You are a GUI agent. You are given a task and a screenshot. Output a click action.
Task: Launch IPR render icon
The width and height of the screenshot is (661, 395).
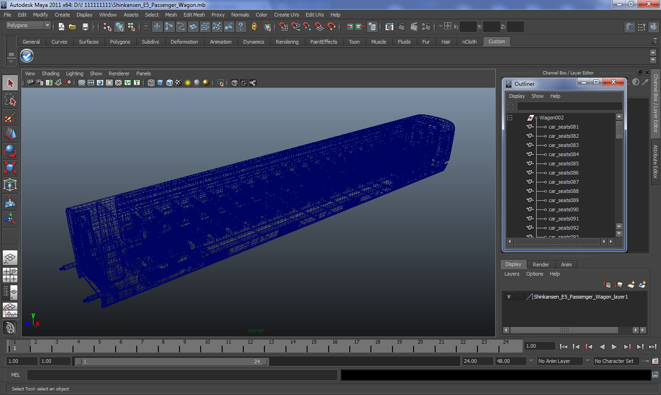[414, 27]
